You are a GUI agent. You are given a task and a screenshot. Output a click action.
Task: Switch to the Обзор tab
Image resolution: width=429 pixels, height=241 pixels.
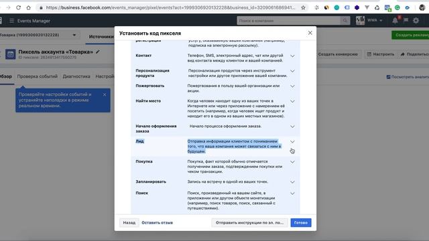click(6, 76)
